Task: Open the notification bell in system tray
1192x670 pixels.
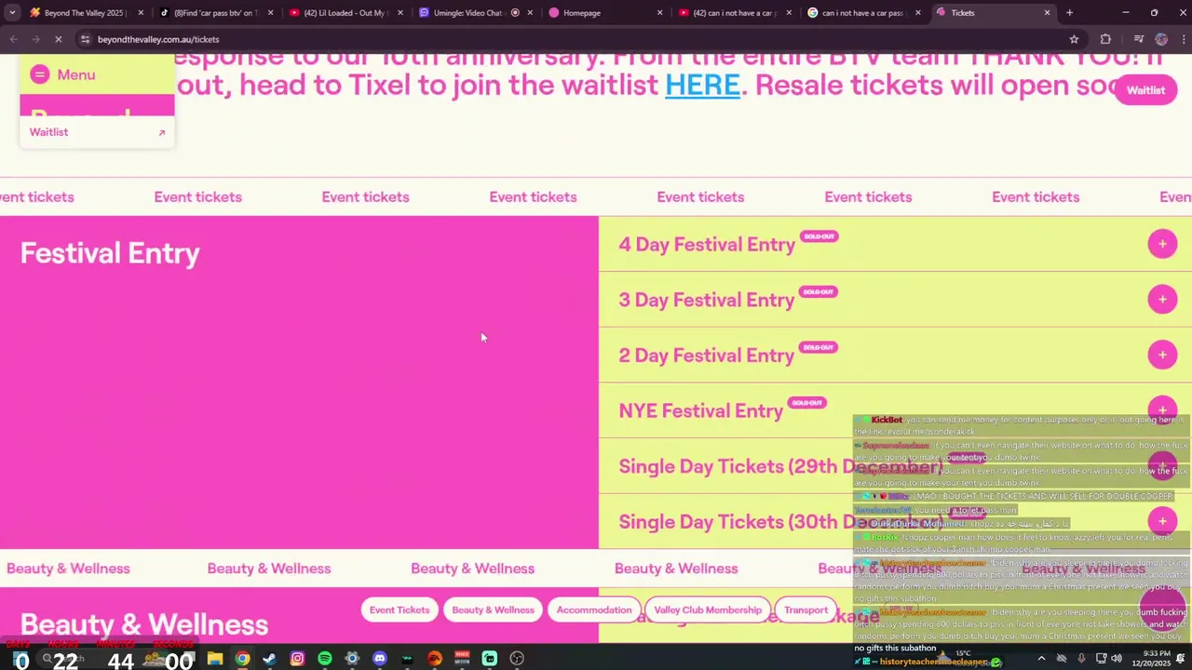Action: click(1182, 659)
